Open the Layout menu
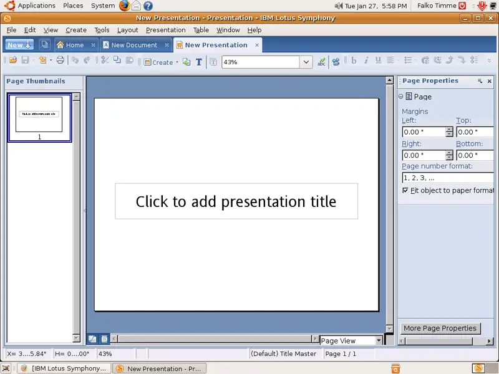 128,30
